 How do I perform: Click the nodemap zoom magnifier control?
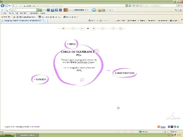(x=63, y=28)
